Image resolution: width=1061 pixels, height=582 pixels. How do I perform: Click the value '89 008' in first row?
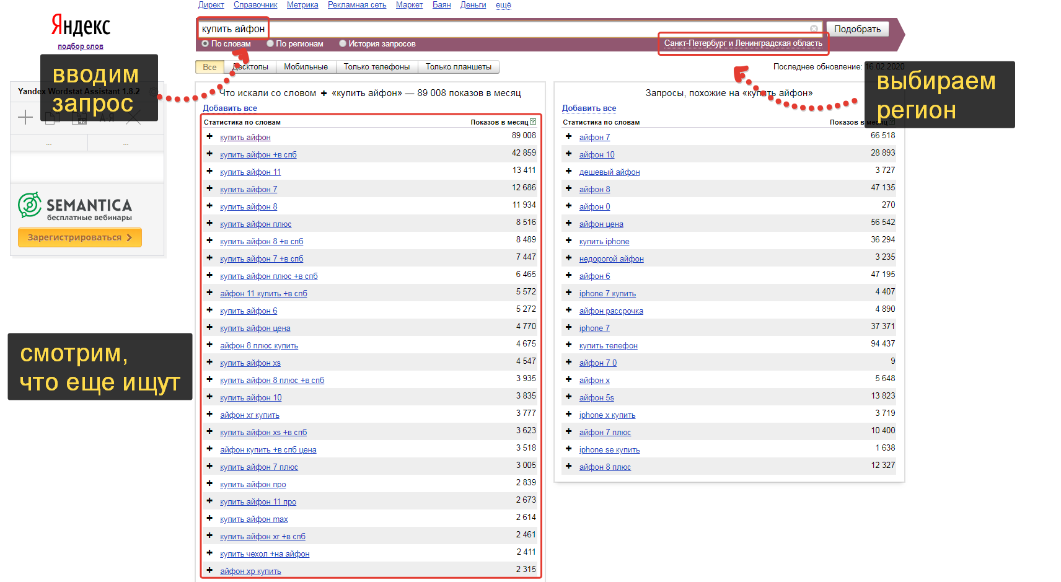pos(524,135)
